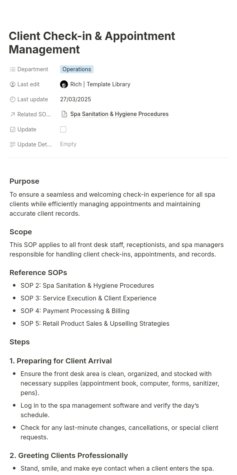Image resolution: width=237 pixels, height=475 pixels.
Task: Click the Last update clock icon
Action: click(13, 99)
